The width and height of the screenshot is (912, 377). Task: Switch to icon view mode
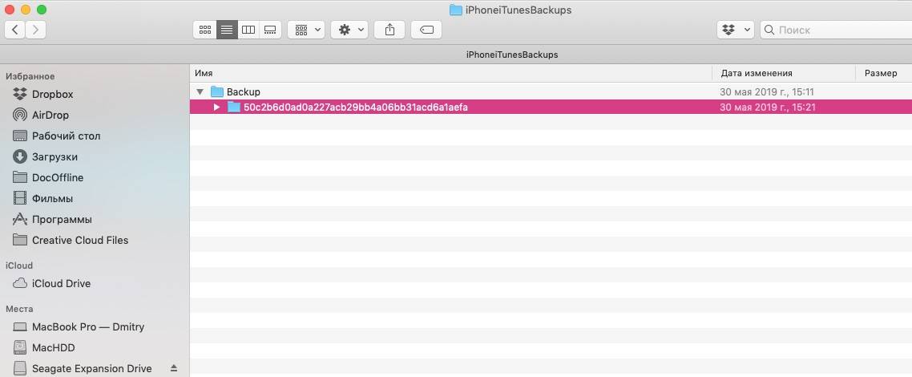tap(205, 30)
